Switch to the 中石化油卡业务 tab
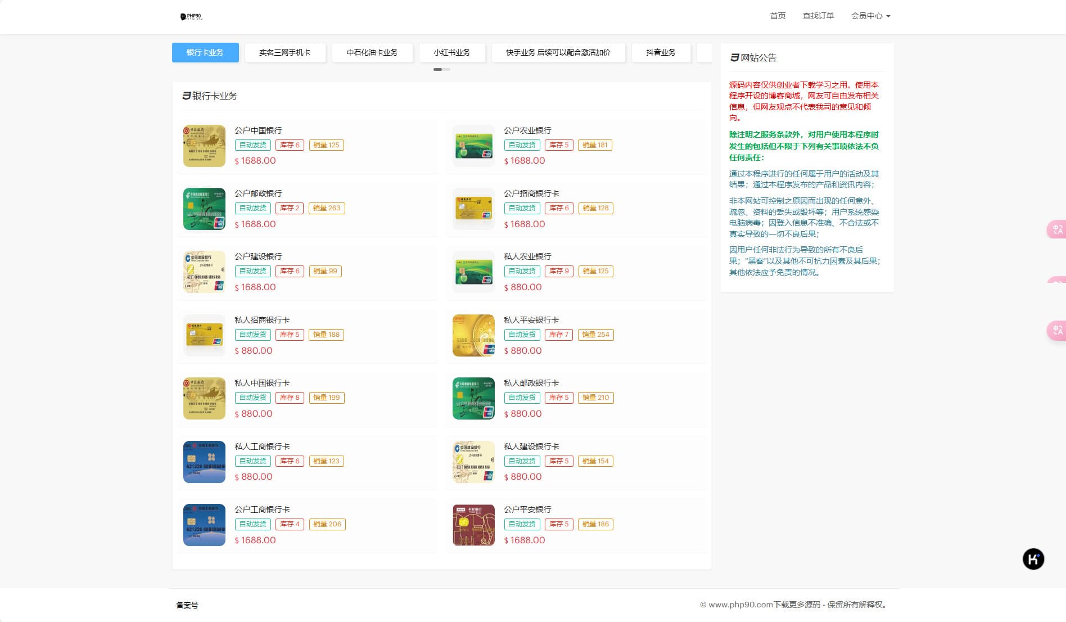 coord(372,52)
